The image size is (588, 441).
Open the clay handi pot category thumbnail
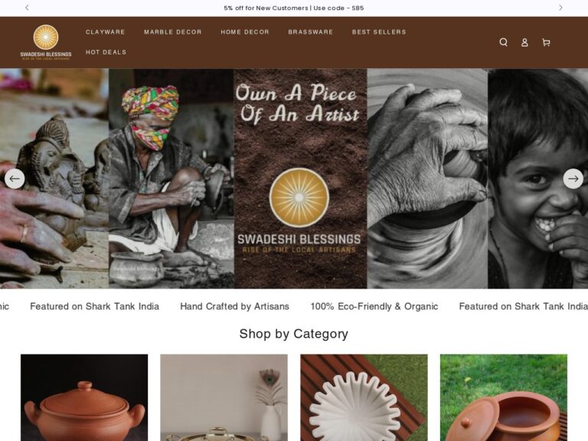(x=84, y=397)
